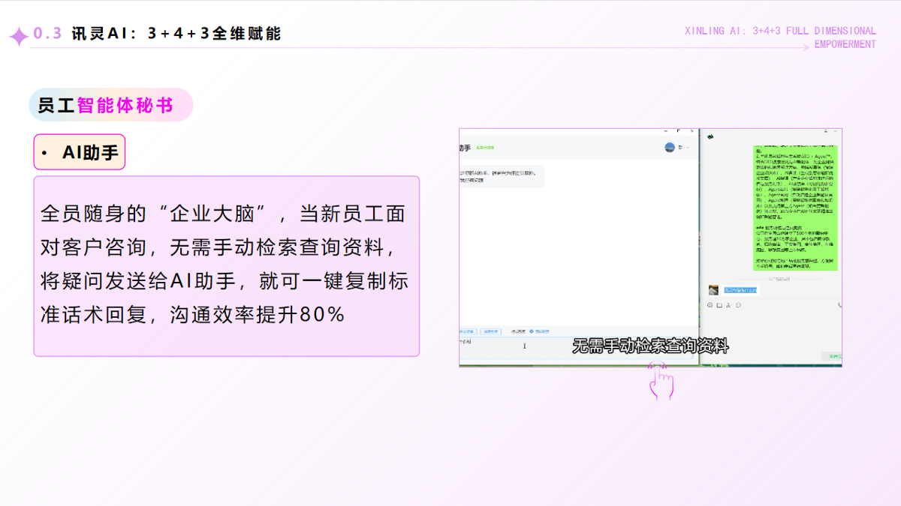Click the pink pointing hand icon
Screen dimensions: 901x506
660,381
